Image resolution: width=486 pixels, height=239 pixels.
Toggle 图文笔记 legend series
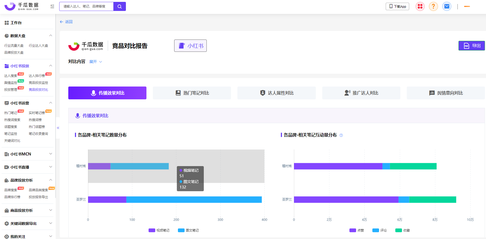pos(188,230)
